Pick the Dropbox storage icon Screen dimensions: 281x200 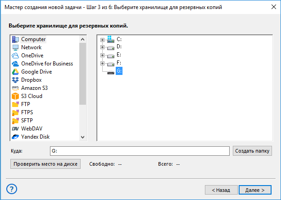tap(16, 80)
